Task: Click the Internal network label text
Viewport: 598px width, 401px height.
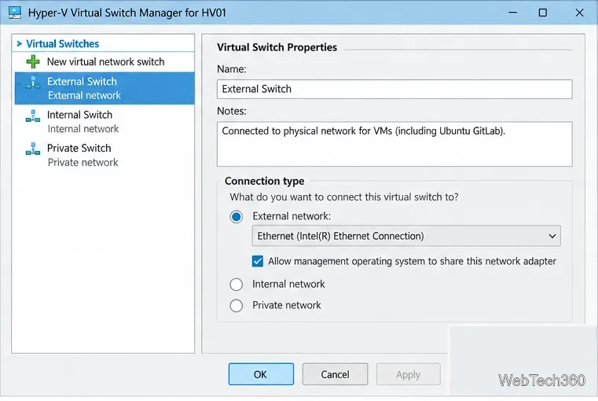Action: pyautogui.click(x=288, y=285)
